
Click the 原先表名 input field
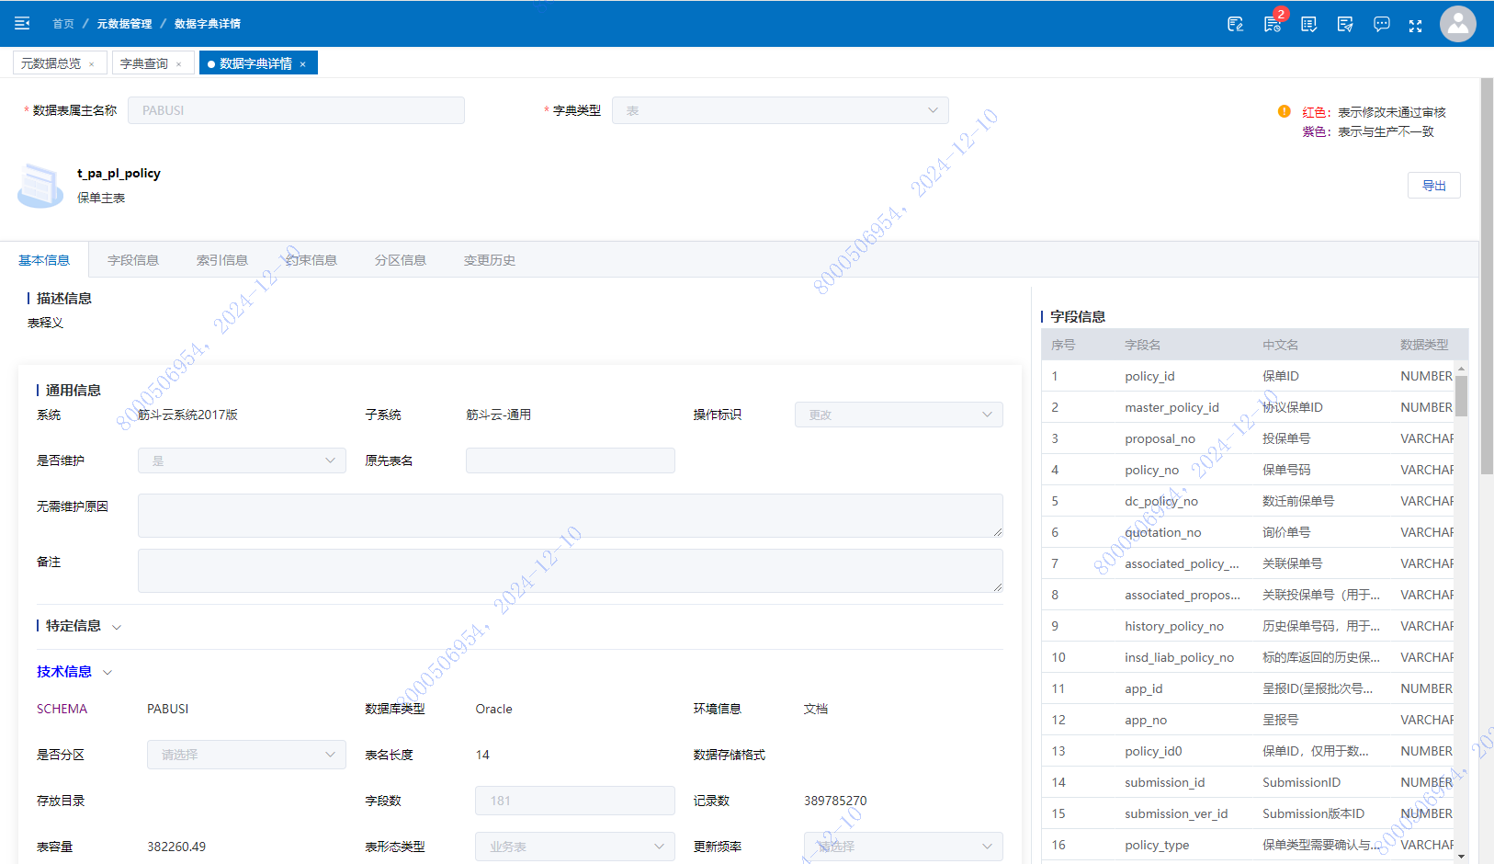click(x=571, y=460)
